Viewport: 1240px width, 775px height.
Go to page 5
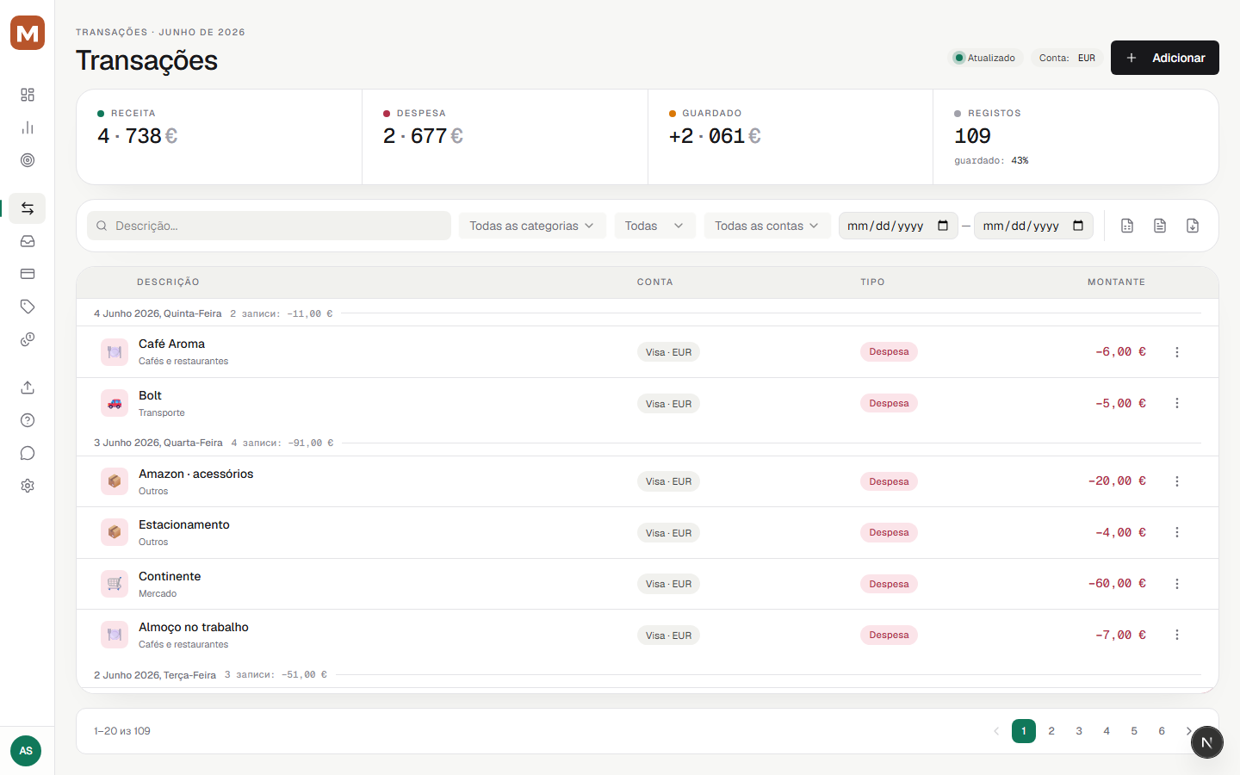pos(1134,731)
